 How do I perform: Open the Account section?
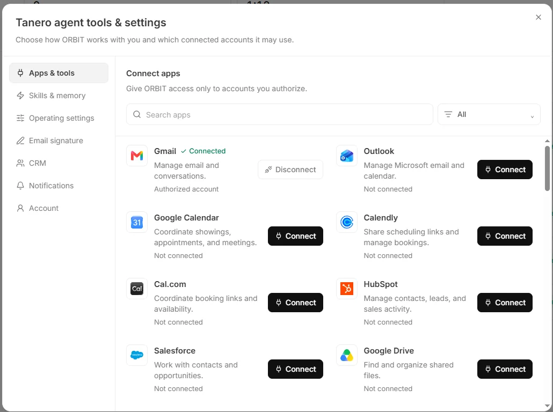[59, 208]
